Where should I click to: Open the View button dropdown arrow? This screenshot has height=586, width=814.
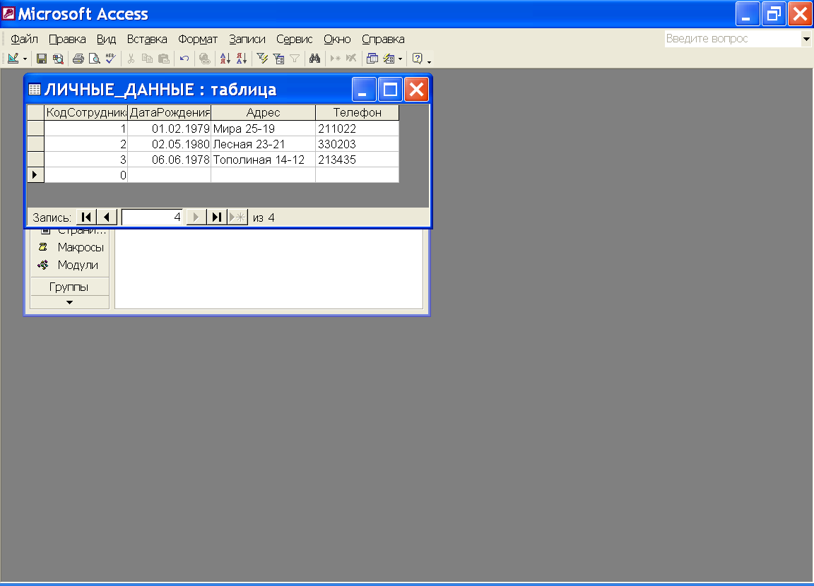click(x=25, y=59)
